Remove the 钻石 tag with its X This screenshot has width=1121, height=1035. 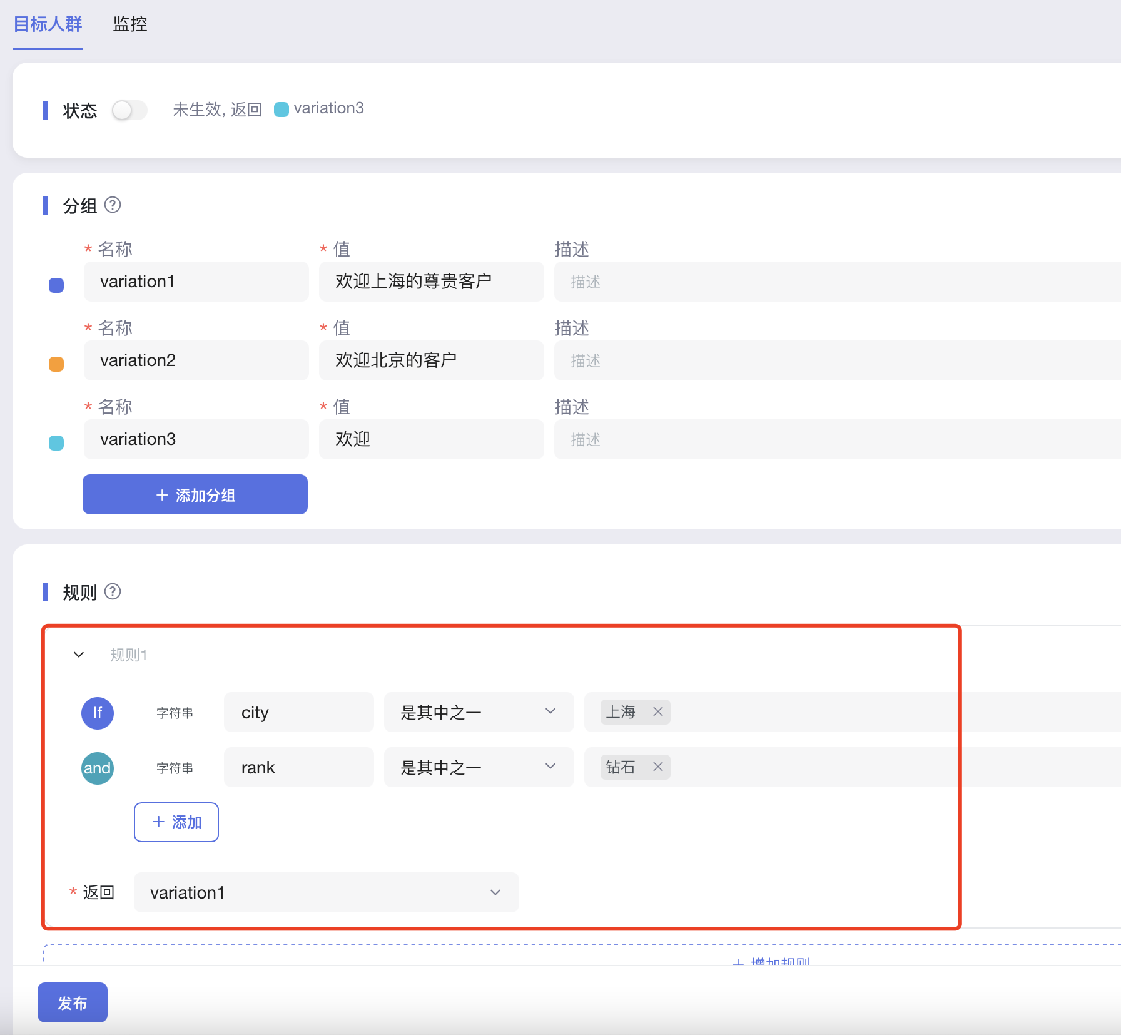pos(657,767)
